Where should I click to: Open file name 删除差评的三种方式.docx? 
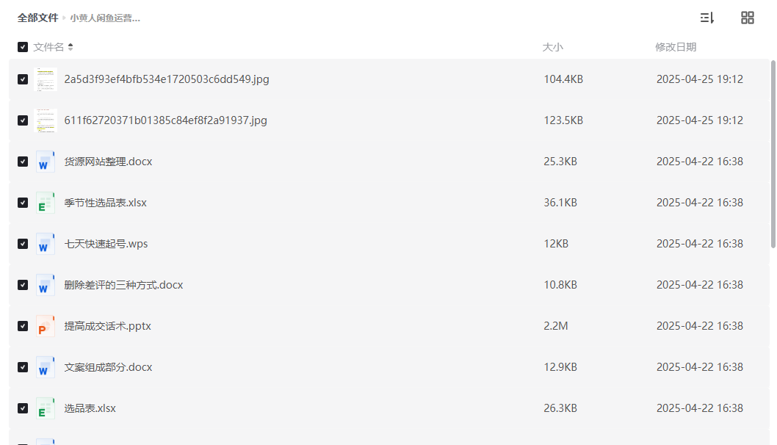pyautogui.click(x=123, y=285)
